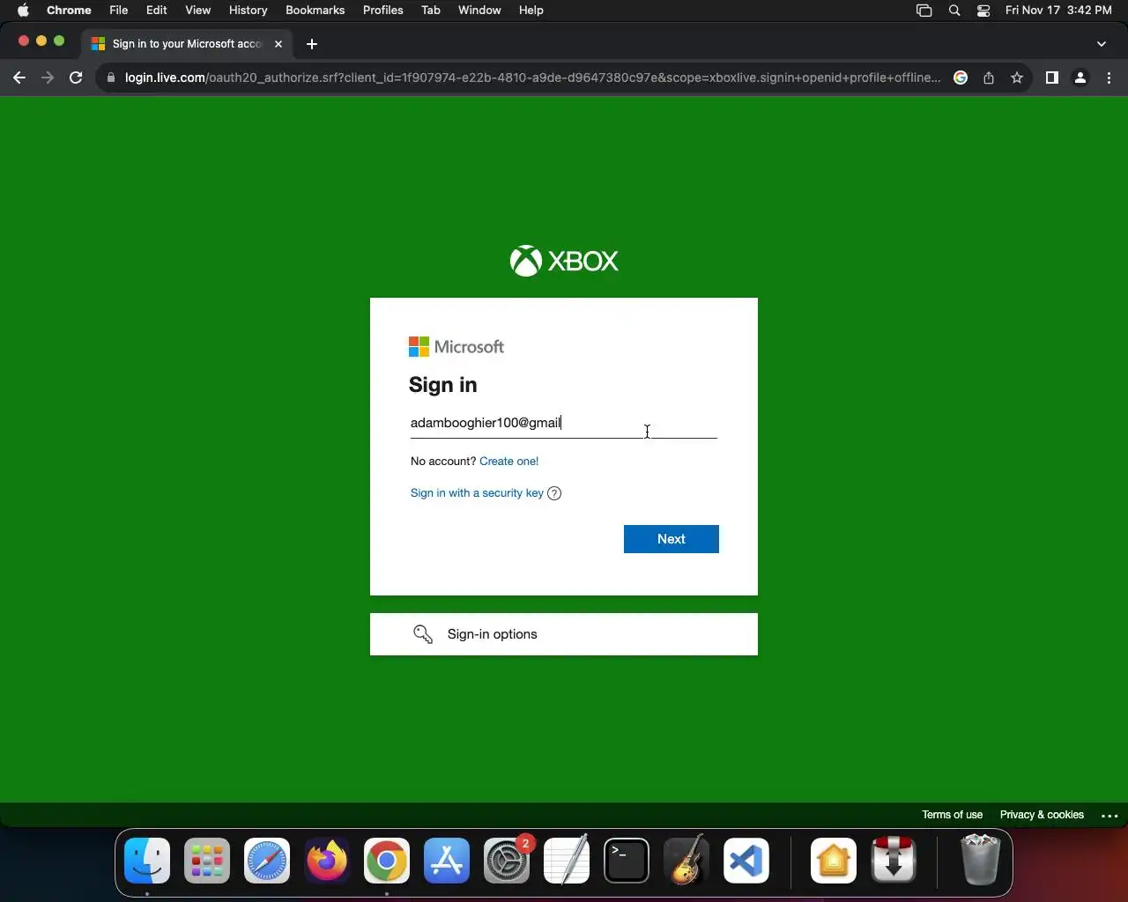Launch GarageBand from the Dock
The image size is (1128, 902).
click(x=686, y=861)
